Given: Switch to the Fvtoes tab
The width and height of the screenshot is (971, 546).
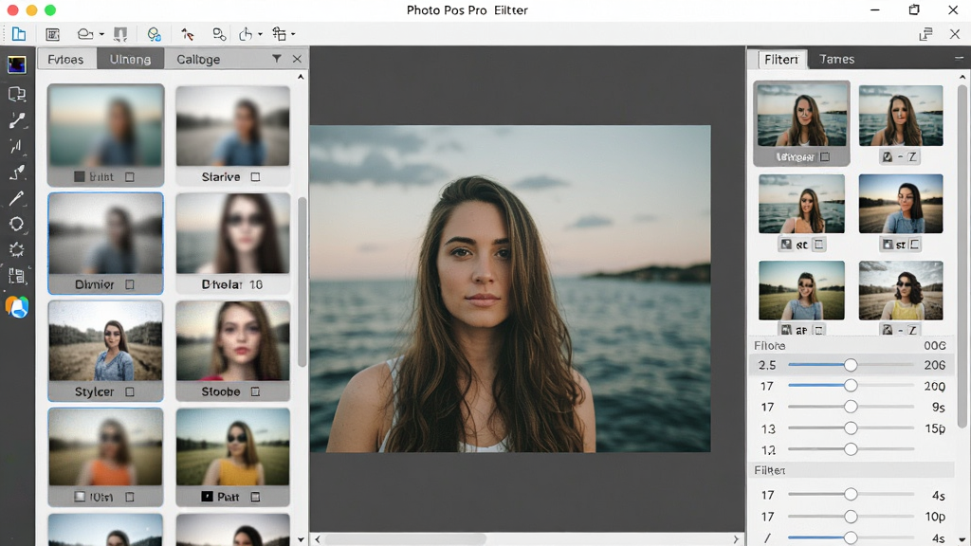Looking at the screenshot, I should pyautogui.click(x=65, y=60).
